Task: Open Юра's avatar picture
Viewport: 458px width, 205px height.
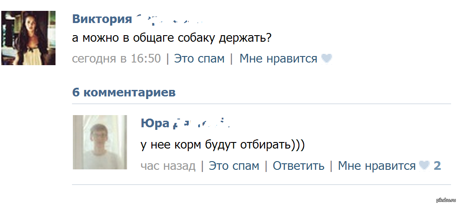Action: (100, 142)
